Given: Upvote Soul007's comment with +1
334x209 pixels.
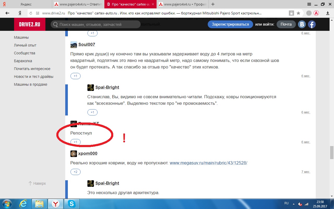Looking at the screenshot, I should pyautogui.click(x=75, y=76).
